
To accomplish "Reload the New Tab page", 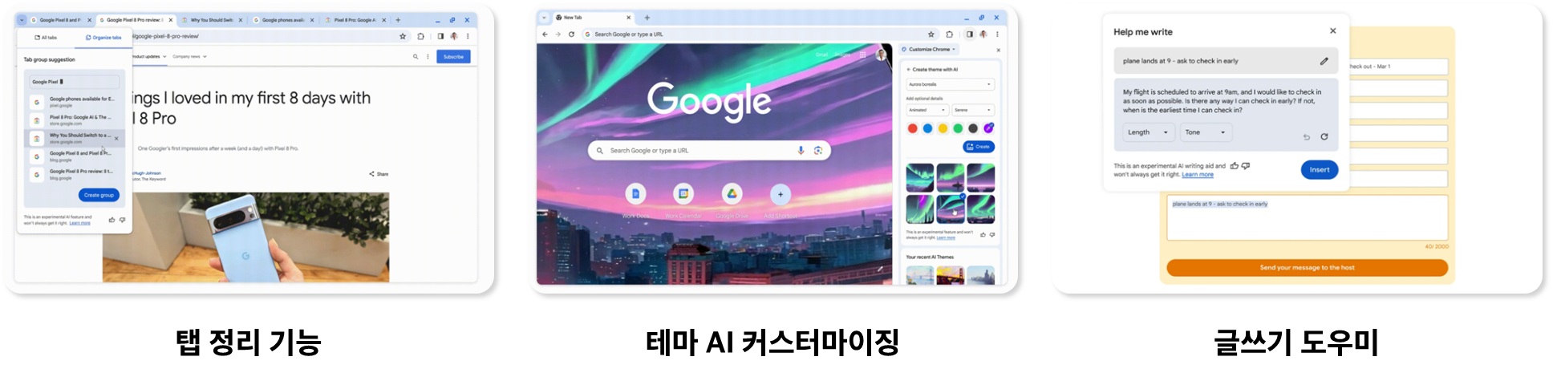I will 571,34.
